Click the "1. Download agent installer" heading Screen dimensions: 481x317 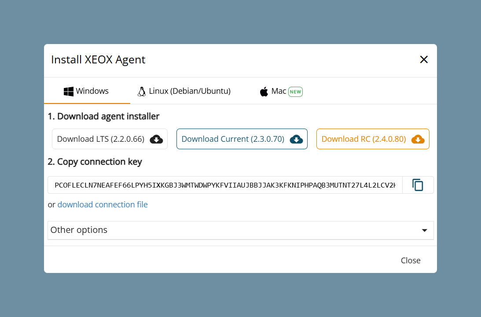(x=104, y=116)
